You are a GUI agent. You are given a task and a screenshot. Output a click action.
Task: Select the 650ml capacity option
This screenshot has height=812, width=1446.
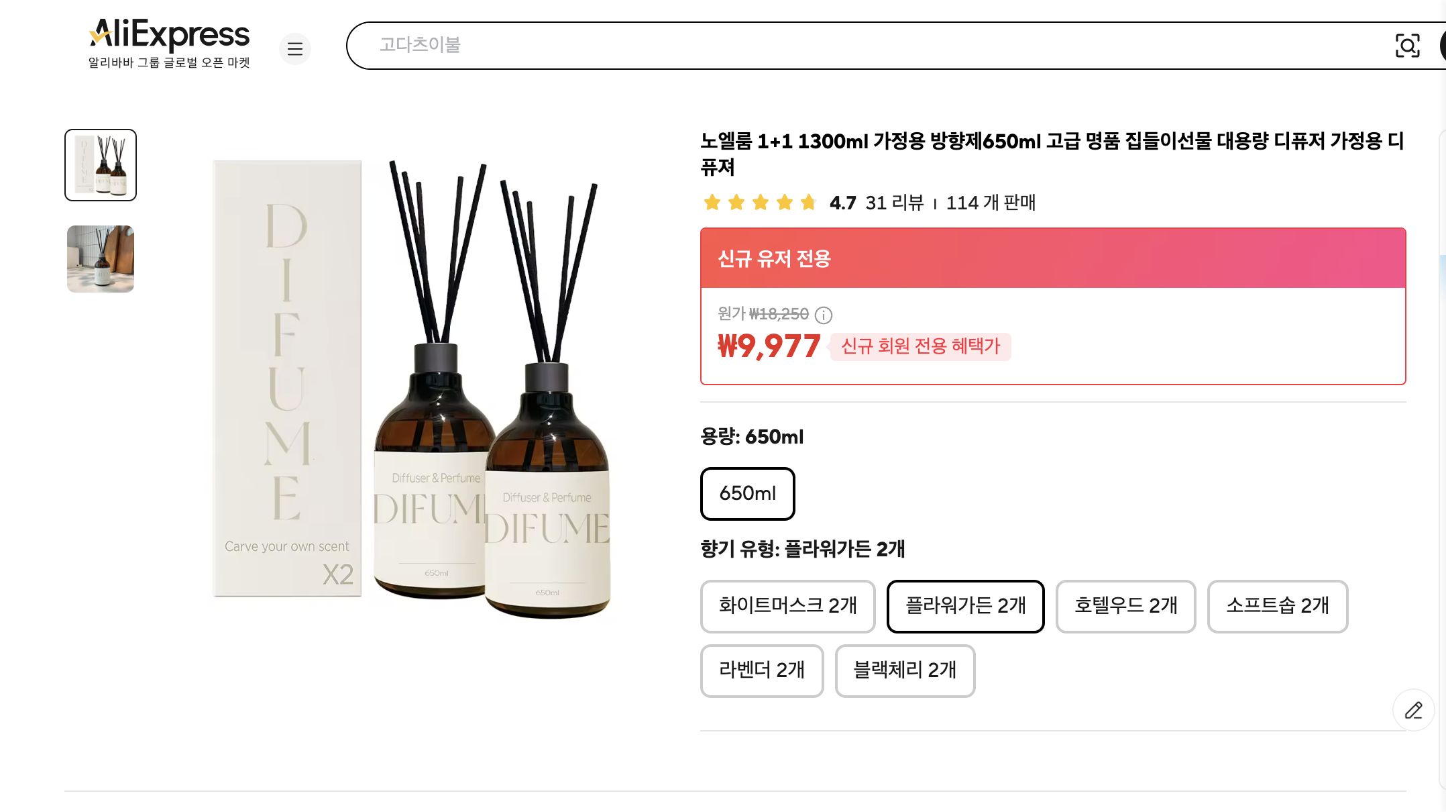747,493
